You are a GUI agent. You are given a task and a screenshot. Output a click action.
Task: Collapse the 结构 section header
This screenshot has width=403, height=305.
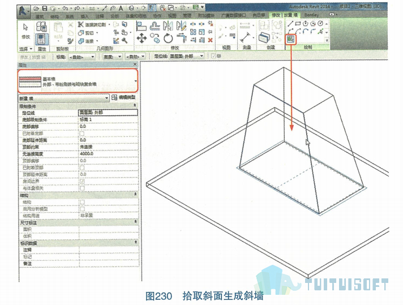tap(135, 195)
